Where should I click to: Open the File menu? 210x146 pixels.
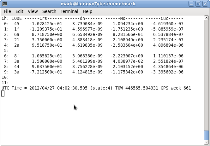[7, 11]
